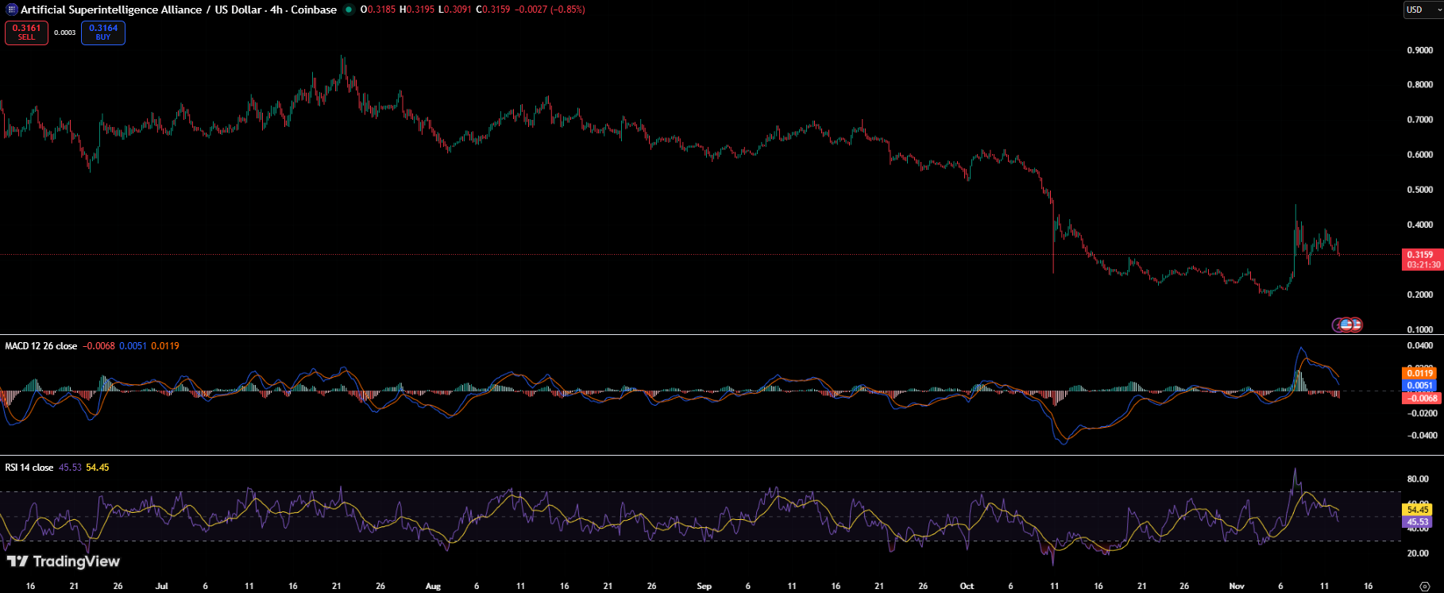Click the purple 45.53 value in RSI legend
1444x593 pixels.
pos(71,468)
